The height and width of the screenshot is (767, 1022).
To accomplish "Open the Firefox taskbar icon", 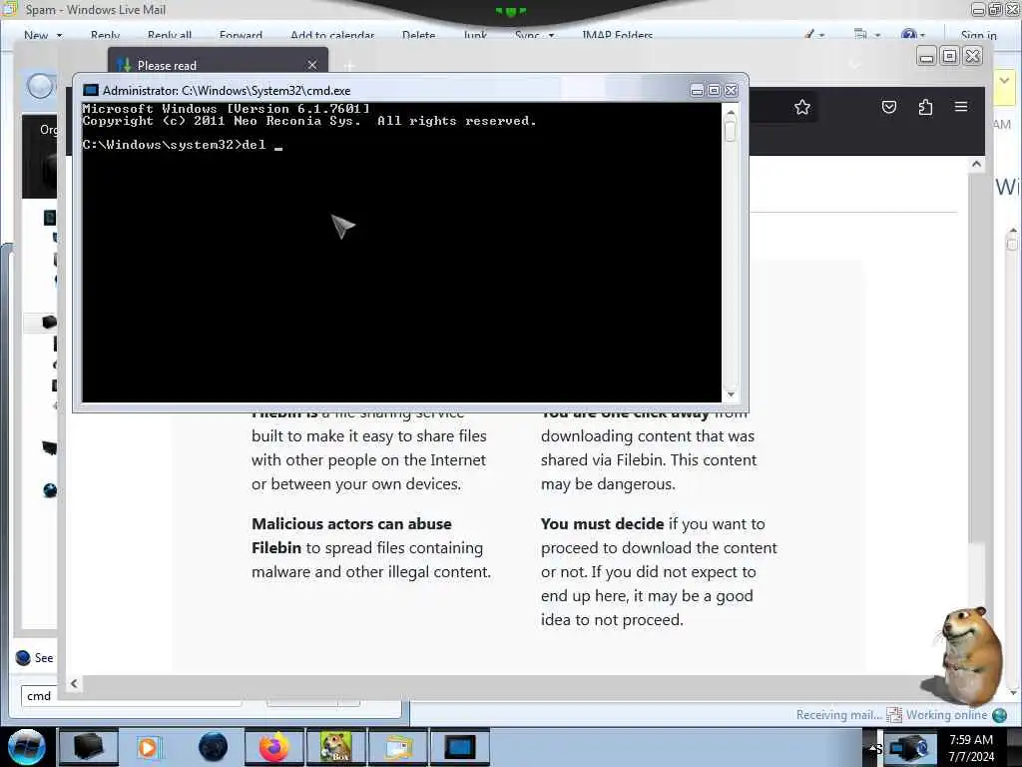I will pyautogui.click(x=273, y=747).
